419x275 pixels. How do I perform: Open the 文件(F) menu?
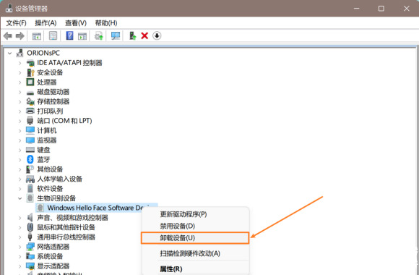[x=17, y=23]
